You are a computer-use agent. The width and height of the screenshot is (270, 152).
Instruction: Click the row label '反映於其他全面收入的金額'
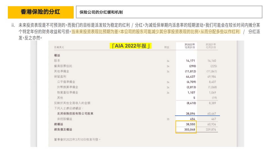[x=72, y=103]
